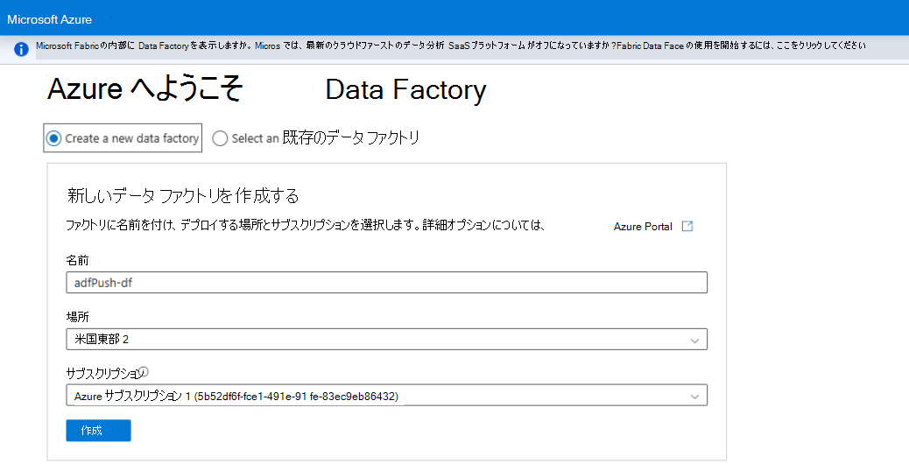Screen dimensions: 909x471
Task: Expand the 場所 dropdown showing 米国東部 2
Action: click(x=387, y=340)
